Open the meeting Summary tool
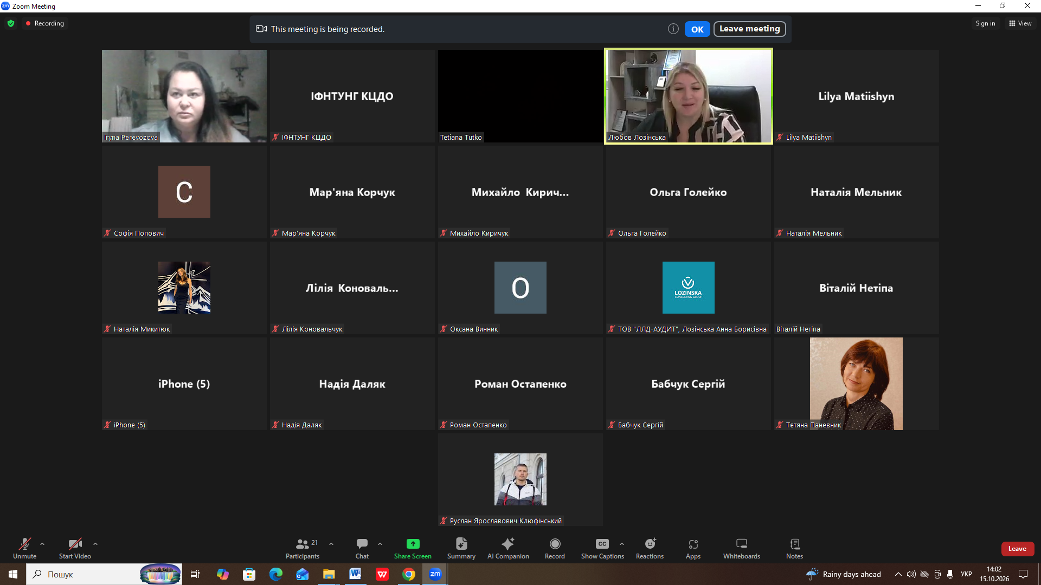This screenshot has height=585, width=1041. coord(461,548)
